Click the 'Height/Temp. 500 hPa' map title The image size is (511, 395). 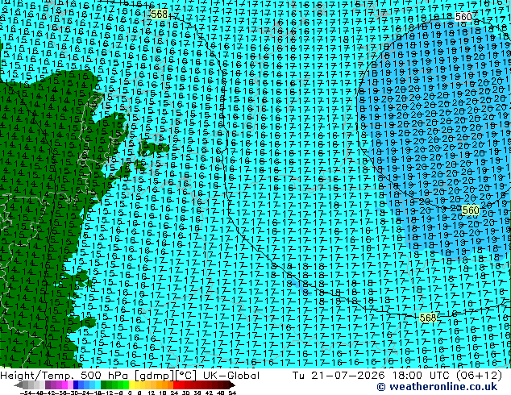[x=64, y=376]
